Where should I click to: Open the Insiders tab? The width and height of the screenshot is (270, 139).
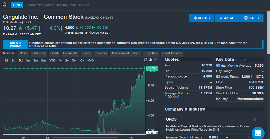pos(101,53)
